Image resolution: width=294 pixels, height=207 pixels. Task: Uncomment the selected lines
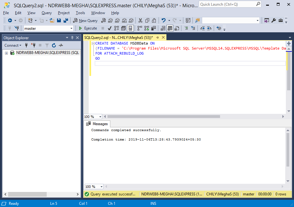(193, 28)
